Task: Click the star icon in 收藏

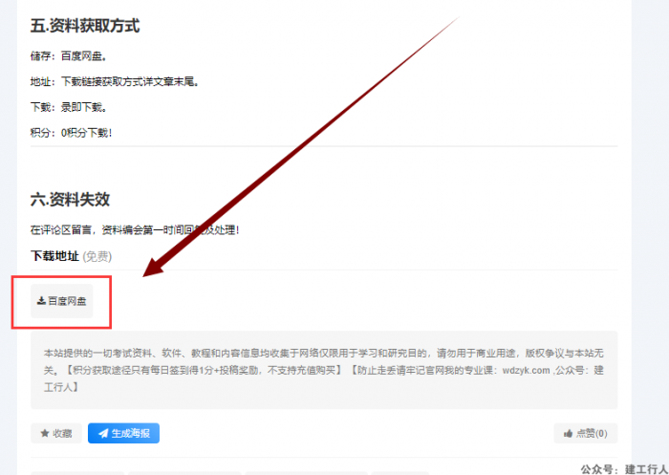Action: [44, 434]
